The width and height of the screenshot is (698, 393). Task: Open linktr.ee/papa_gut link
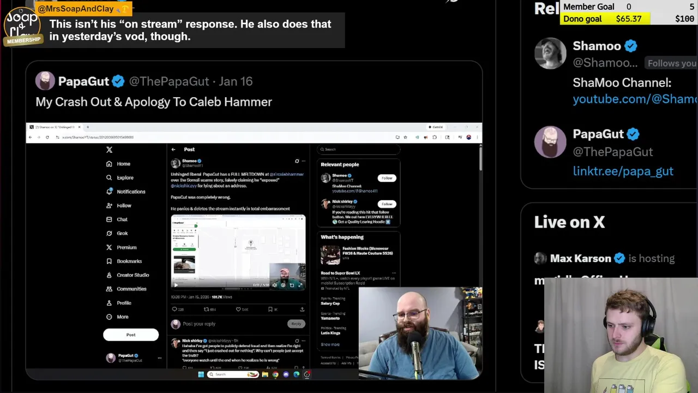[623, 171]
